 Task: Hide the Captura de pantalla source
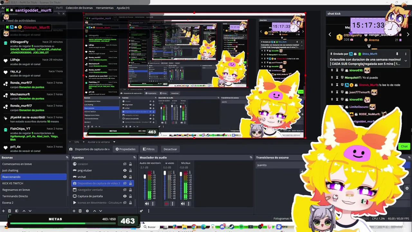click(x=125, y=196)
